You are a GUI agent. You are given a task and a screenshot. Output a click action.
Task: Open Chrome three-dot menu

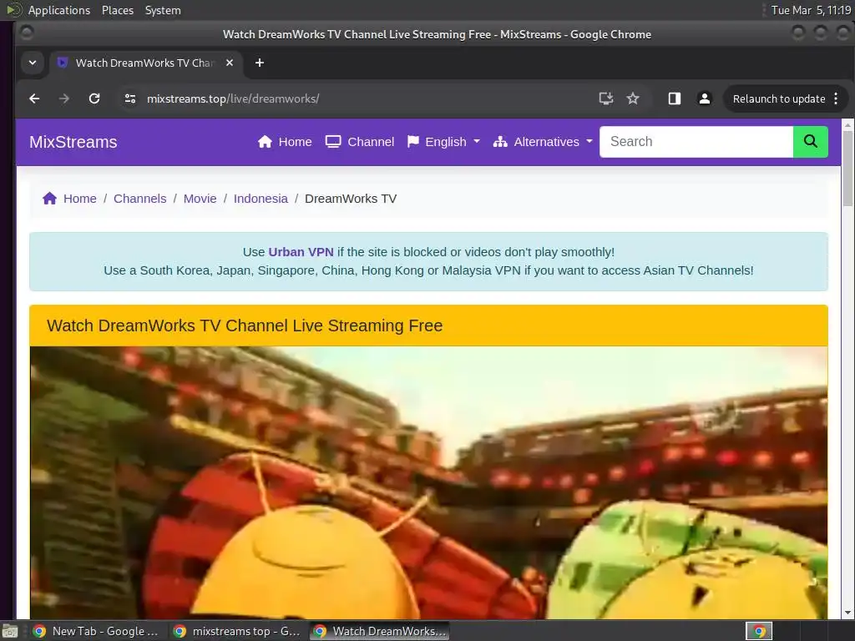(x=836, y=98)
